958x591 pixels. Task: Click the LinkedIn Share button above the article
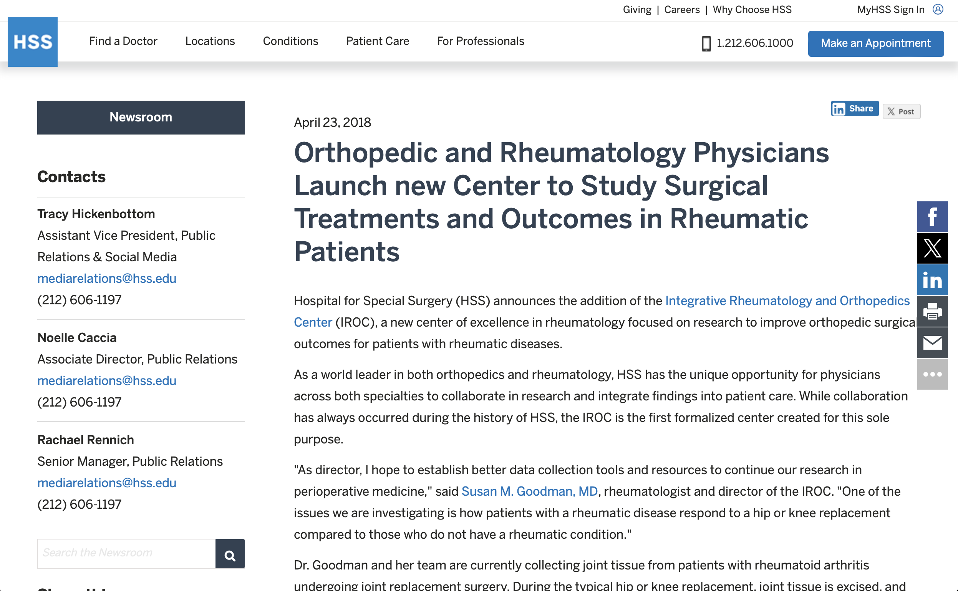pyautogui.click(x=854, y=109)
